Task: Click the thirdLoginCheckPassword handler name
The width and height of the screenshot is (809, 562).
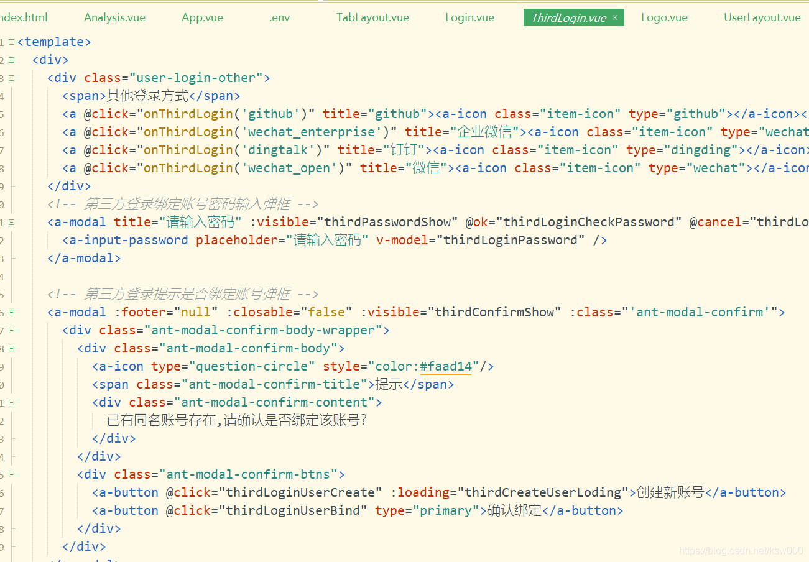Action: 589,222
